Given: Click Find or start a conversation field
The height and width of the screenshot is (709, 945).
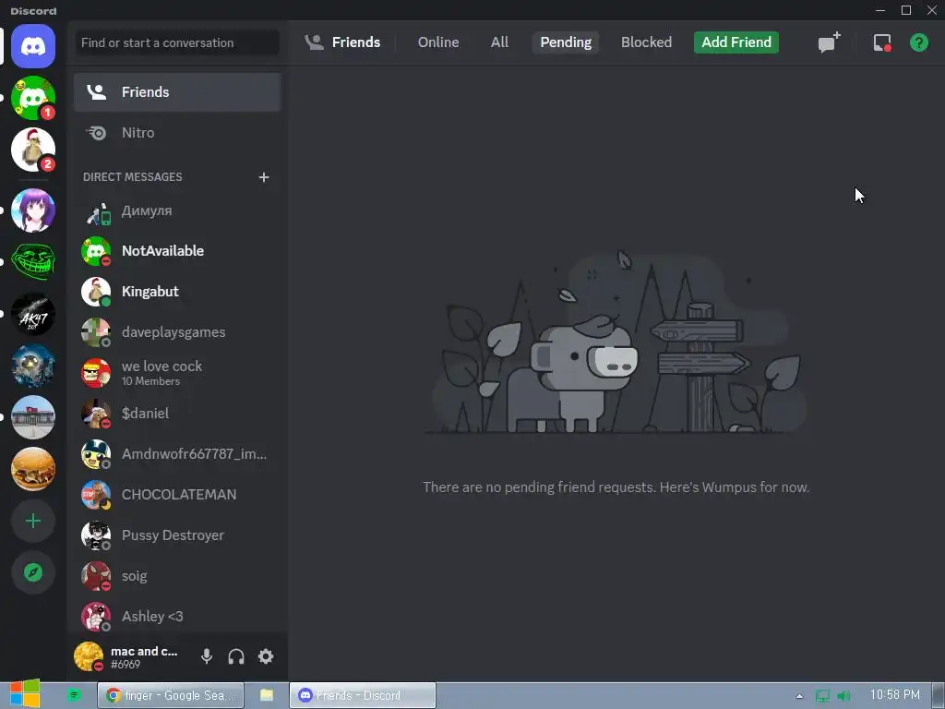Looking at the screenshot, I should click(x=177, y=42).
